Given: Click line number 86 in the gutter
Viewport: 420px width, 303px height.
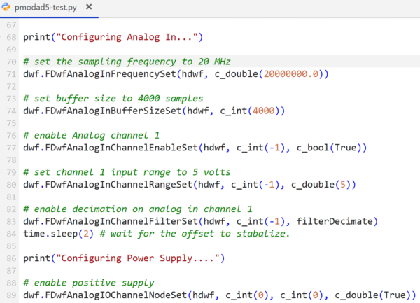Looking at the screenshot, I should pyautogui.click(x=10, y=258).
